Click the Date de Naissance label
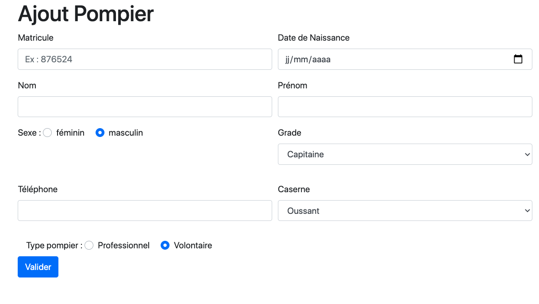Screen dimensions: 539x304 pyautogui.click(x=313, y=38)
